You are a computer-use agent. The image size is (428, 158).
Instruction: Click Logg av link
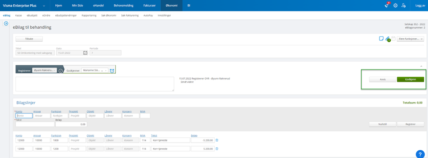click(420, 6)
